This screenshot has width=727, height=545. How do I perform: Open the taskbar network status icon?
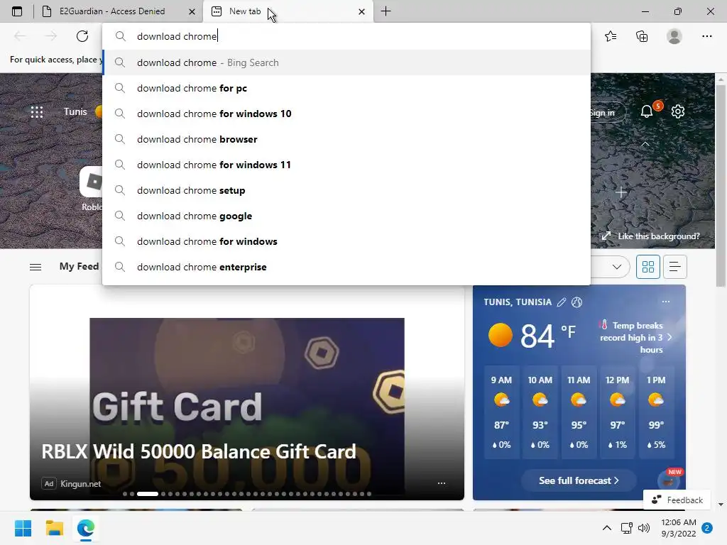[626, 528]
